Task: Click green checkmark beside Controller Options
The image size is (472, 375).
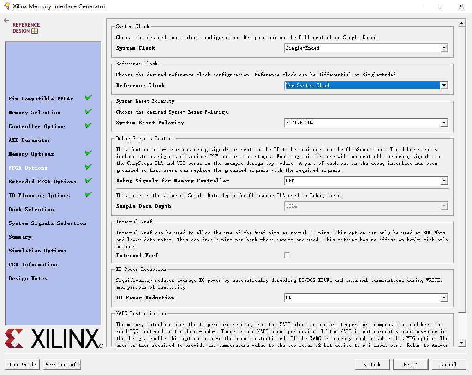Action: point(88,125)
